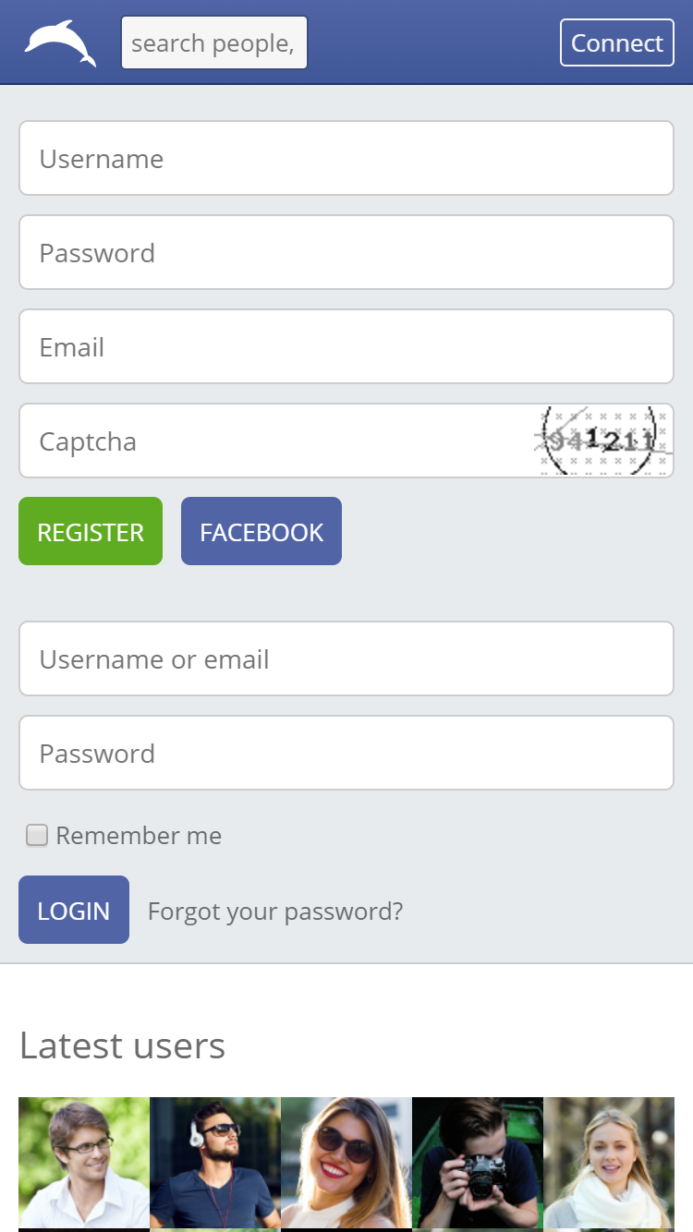
Task: Click the man wearing headphones thumbnail
Action: point(214,1162)
